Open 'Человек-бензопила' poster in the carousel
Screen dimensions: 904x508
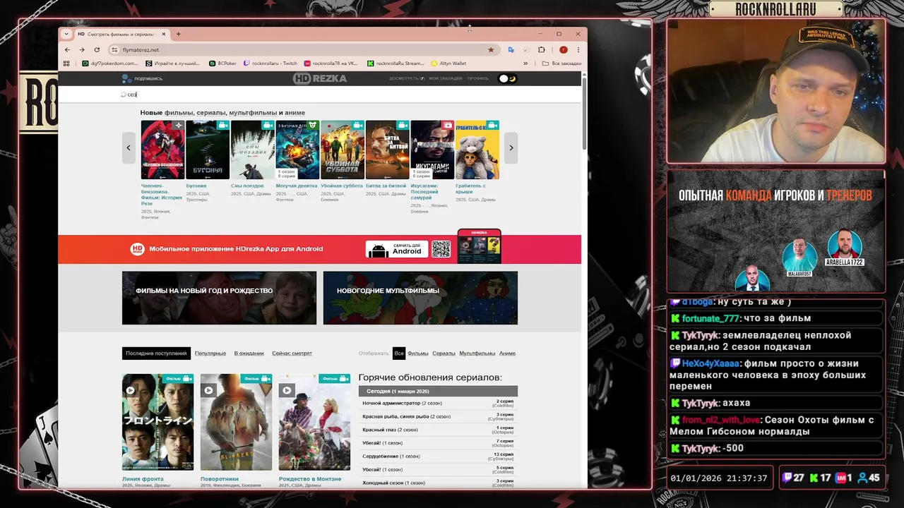click(x=162, y=150)
